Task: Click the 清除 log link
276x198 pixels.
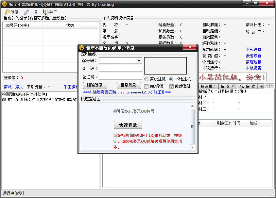Action: tap(8, 87)
